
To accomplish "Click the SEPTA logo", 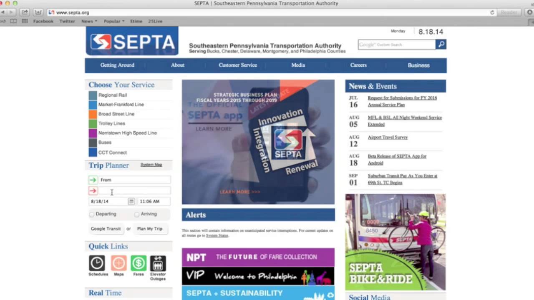I will 132,41.
